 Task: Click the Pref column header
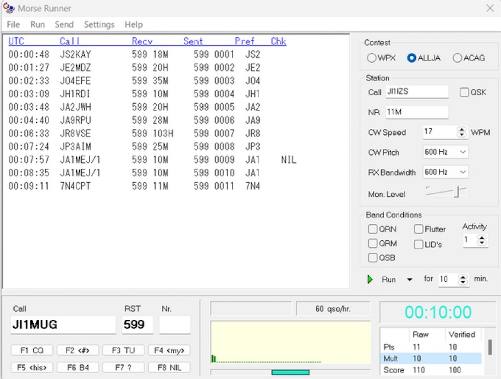[x=245, y=41]
